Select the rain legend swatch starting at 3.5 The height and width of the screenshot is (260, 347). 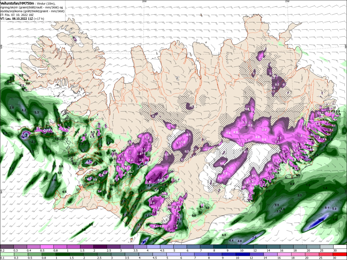[132, 254]
